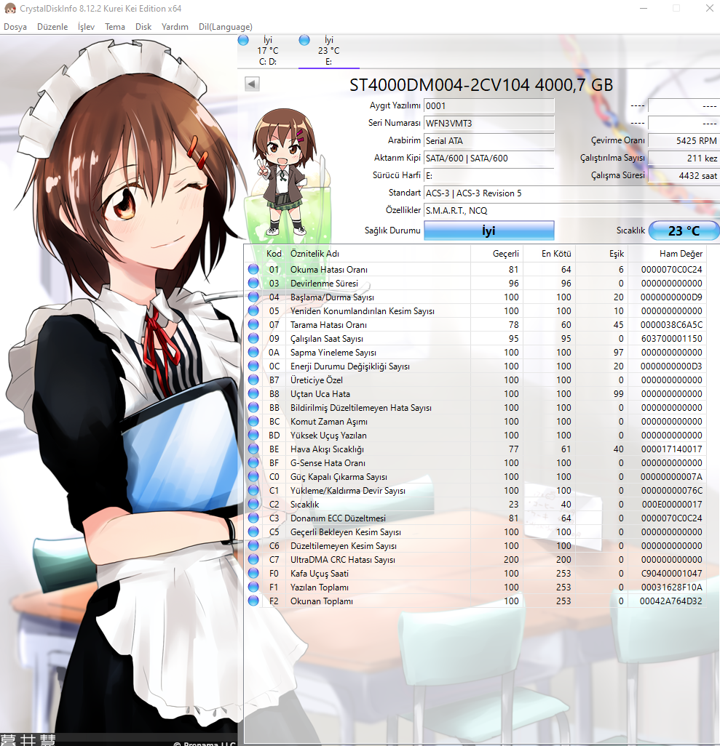The height and width of the screenshot is (746, 720).
Task: Click the 23 °C temperature button
Action: (684, 230)
